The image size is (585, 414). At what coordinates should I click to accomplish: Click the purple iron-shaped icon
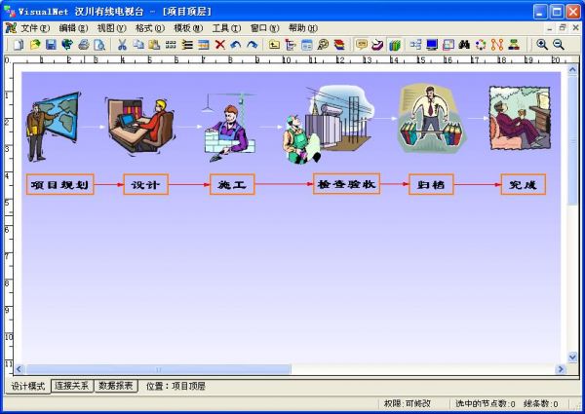[x=377, y=45]
